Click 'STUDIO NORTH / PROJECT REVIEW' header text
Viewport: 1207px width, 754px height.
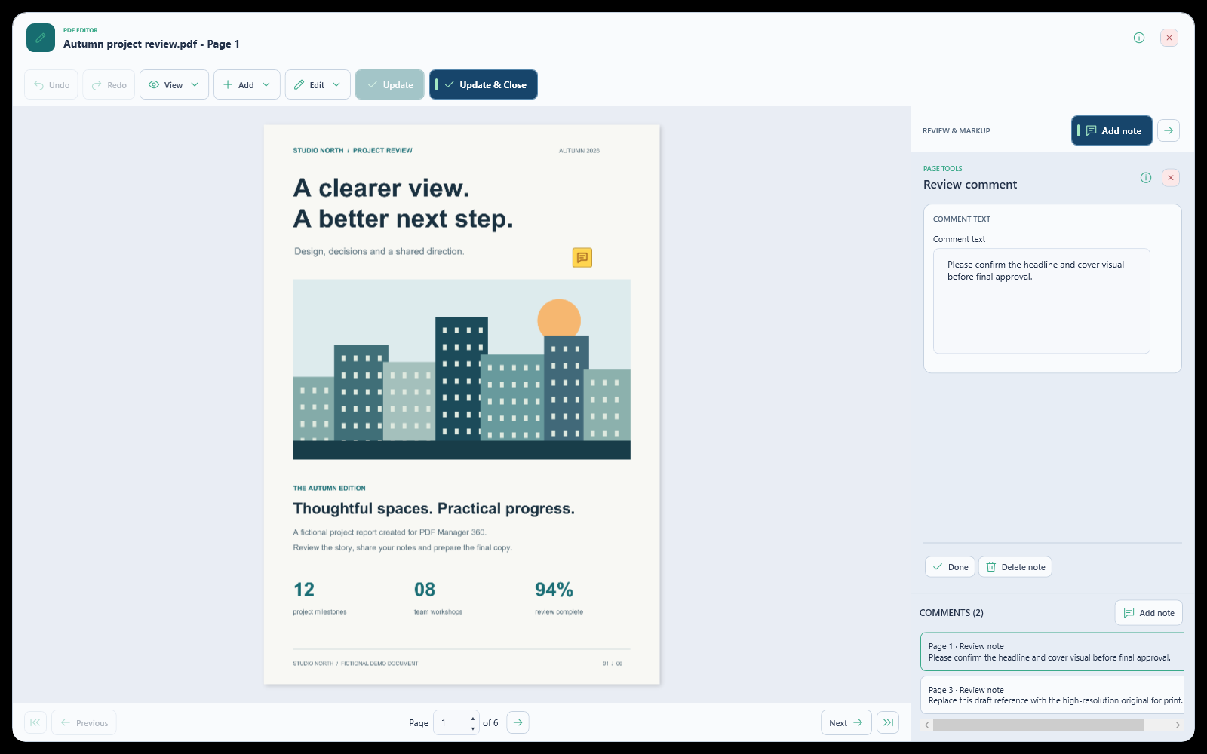click(352, 151)
